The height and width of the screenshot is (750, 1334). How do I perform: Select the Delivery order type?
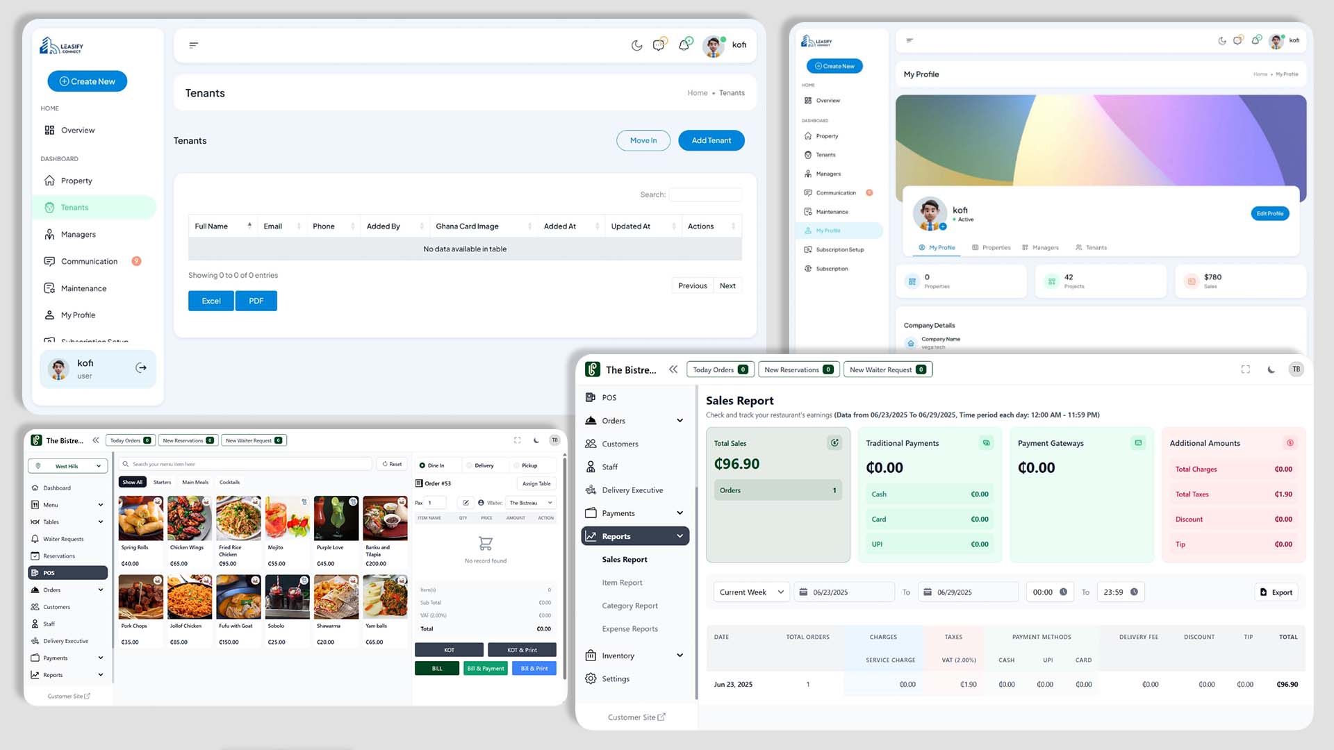(480, 465)
